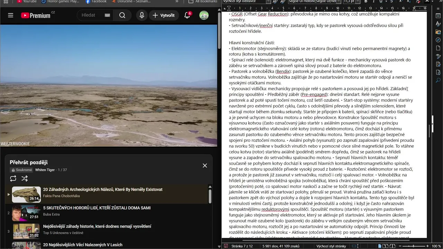Open 20 Nejděsivějších Věcí Nalezených V Lesích

[83, 245]
